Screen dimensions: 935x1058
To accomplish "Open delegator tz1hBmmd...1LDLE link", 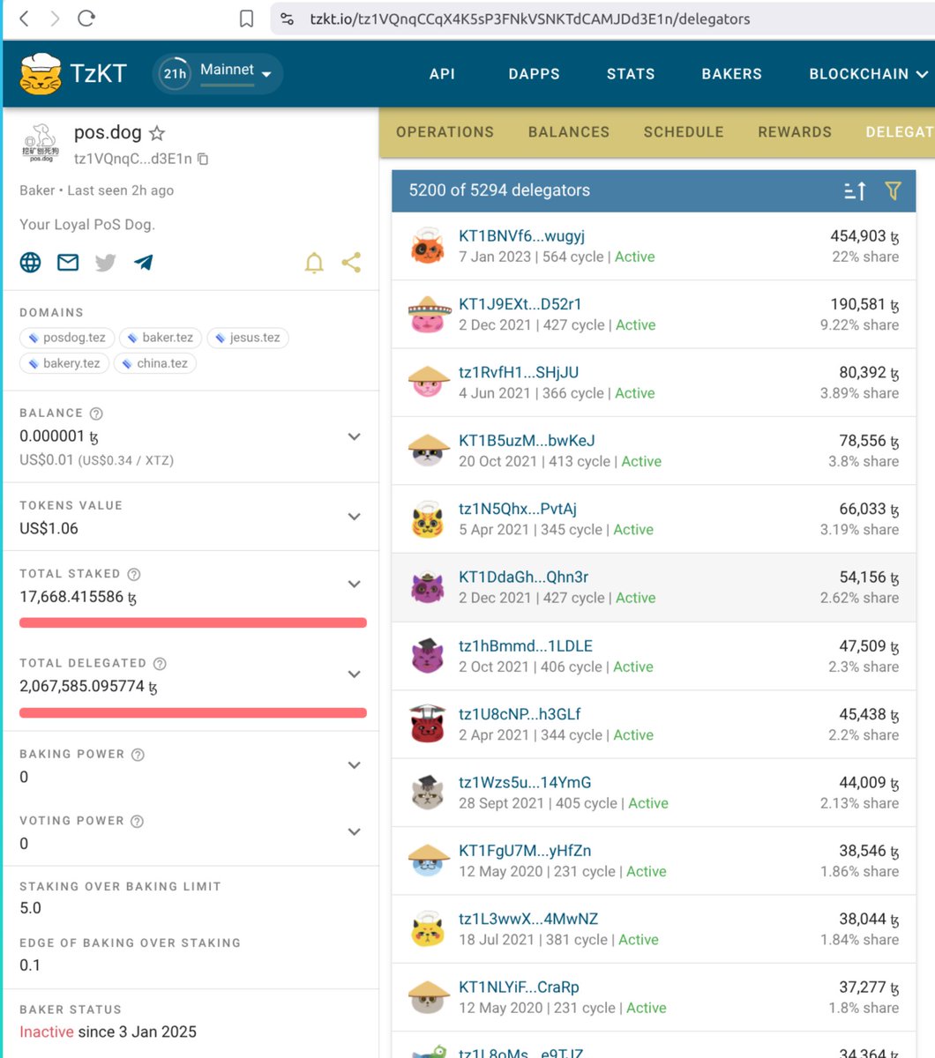I will pos(526,646).
